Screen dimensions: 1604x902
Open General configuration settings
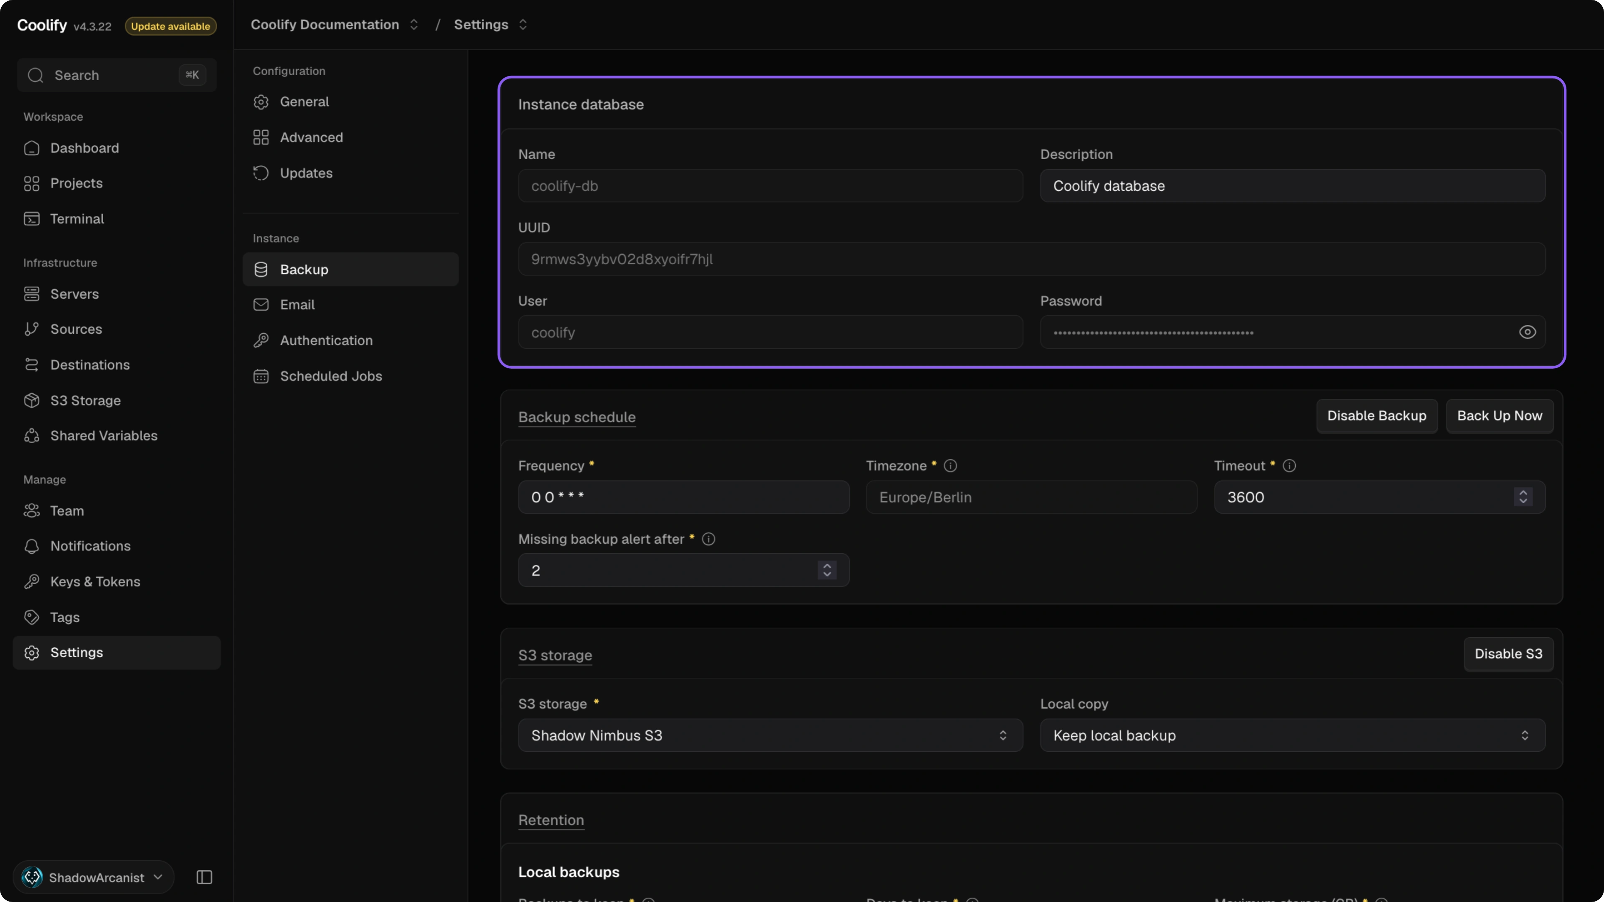coord(350,101)
